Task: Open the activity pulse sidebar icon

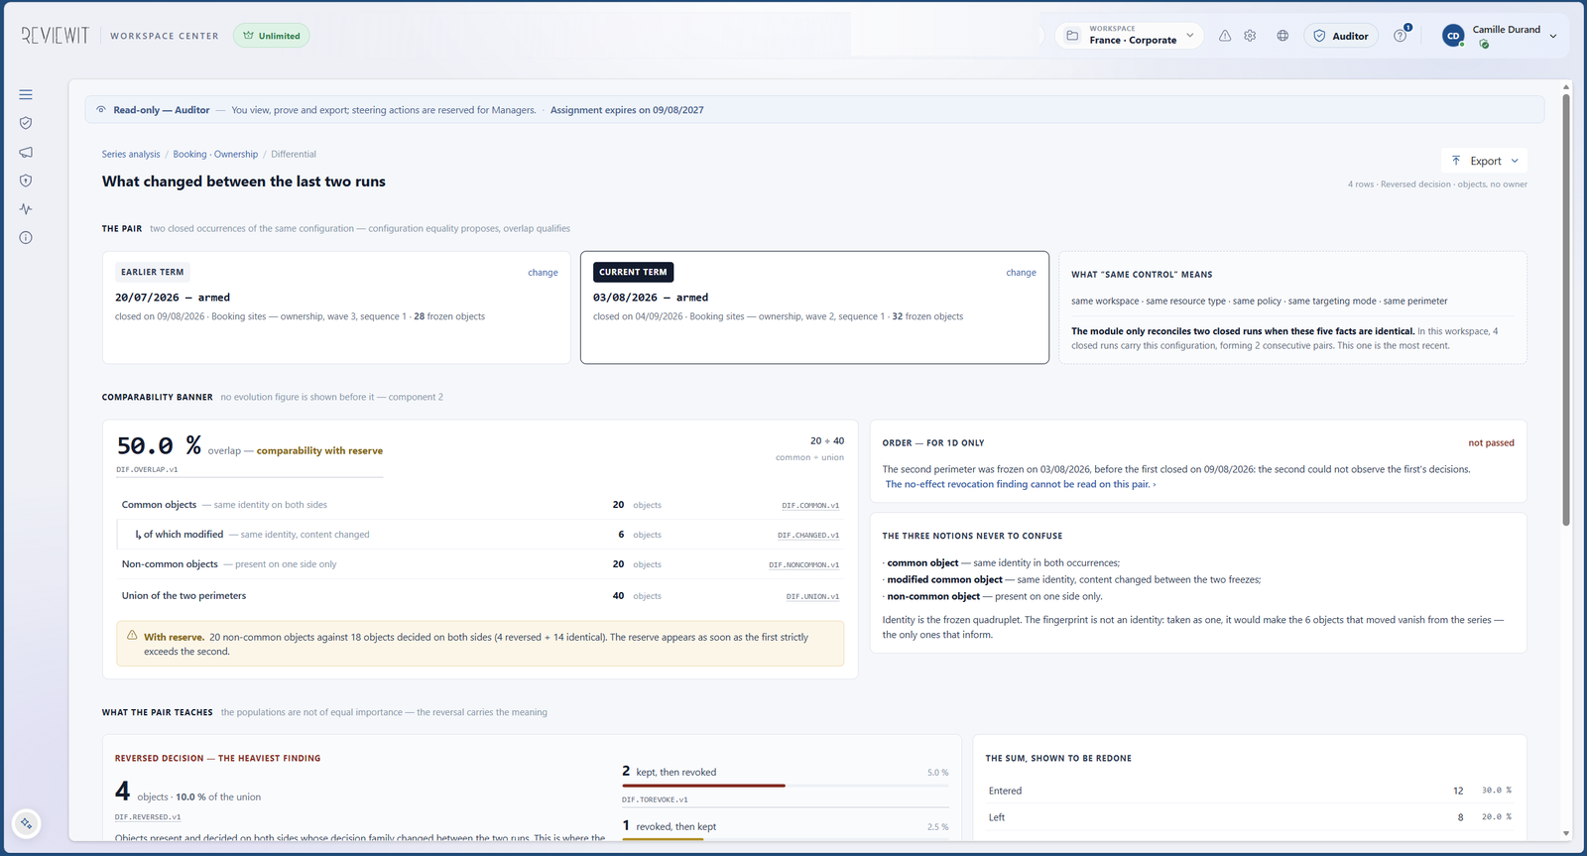Action: [x=26, y=209]
